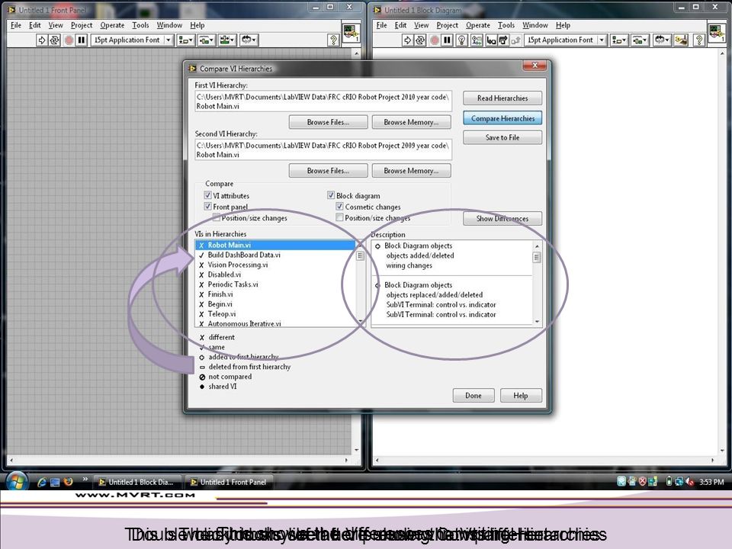The image size is (732, 549).
Task: Open font dropdown in Front Panel toolbar
Action: coord(132,40)
